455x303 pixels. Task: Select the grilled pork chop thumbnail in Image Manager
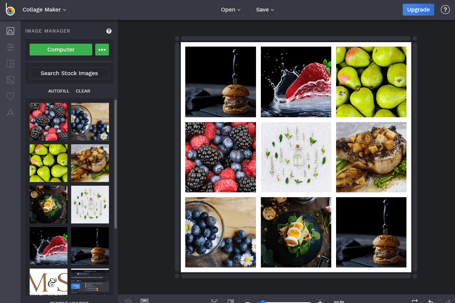pyautogui.click(x=90, y=163)
